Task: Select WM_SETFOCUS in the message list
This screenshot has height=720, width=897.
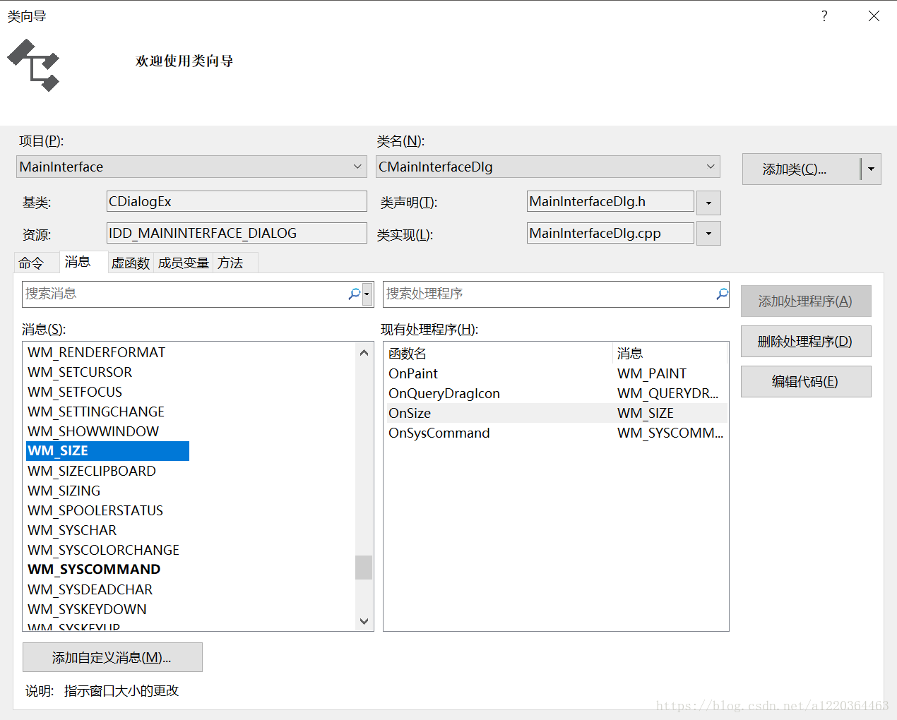Action: [75, 392]
